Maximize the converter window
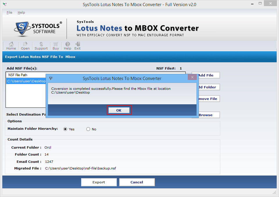 pos(260,3)
